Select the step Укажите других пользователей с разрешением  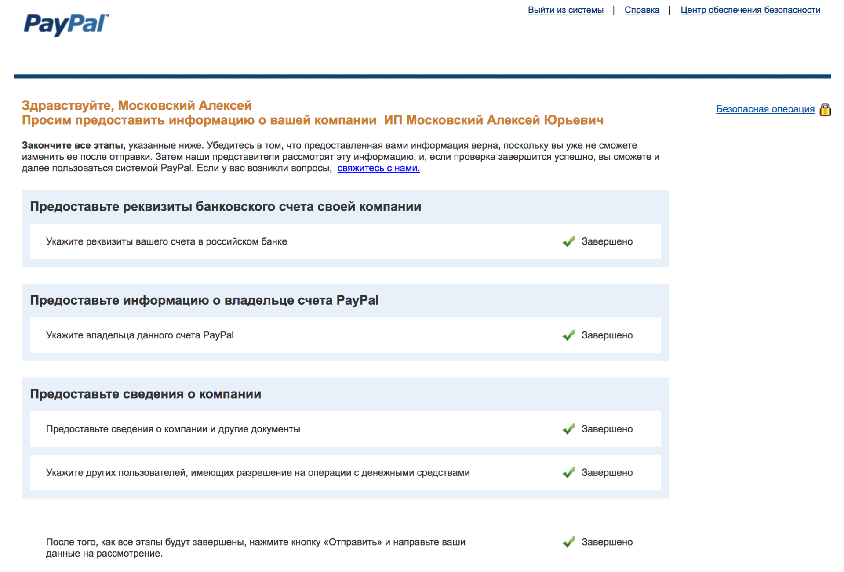[258, 472]
